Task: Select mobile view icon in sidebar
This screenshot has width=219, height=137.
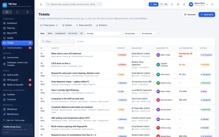Action: click(17, 12)
